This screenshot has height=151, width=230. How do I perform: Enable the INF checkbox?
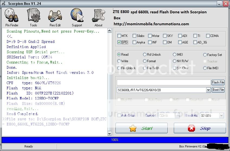150,42
